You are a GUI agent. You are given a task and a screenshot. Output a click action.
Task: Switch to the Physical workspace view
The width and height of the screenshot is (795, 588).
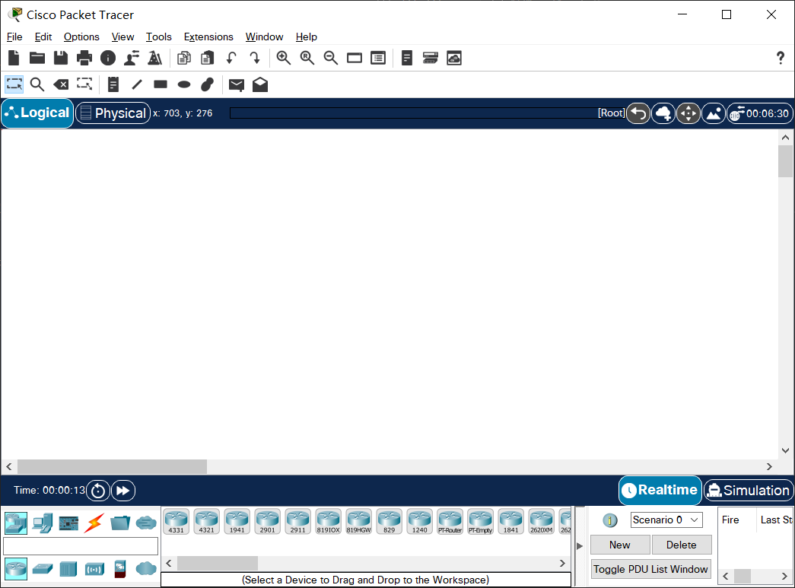[x=113, y=113]
